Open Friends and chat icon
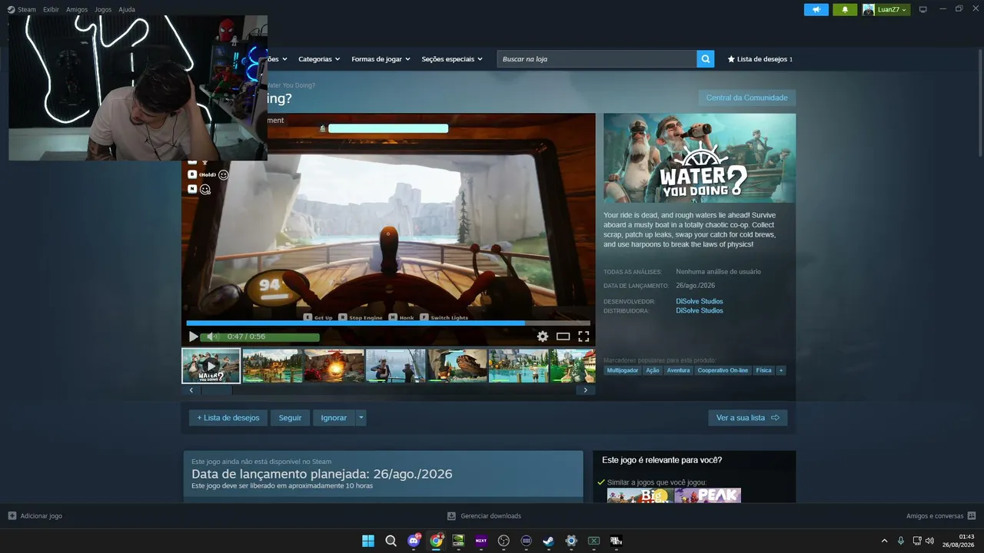Screen dimensions: 984x553 972,516
